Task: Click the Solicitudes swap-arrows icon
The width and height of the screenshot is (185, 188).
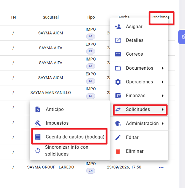Action: click(x=118, y=110)
